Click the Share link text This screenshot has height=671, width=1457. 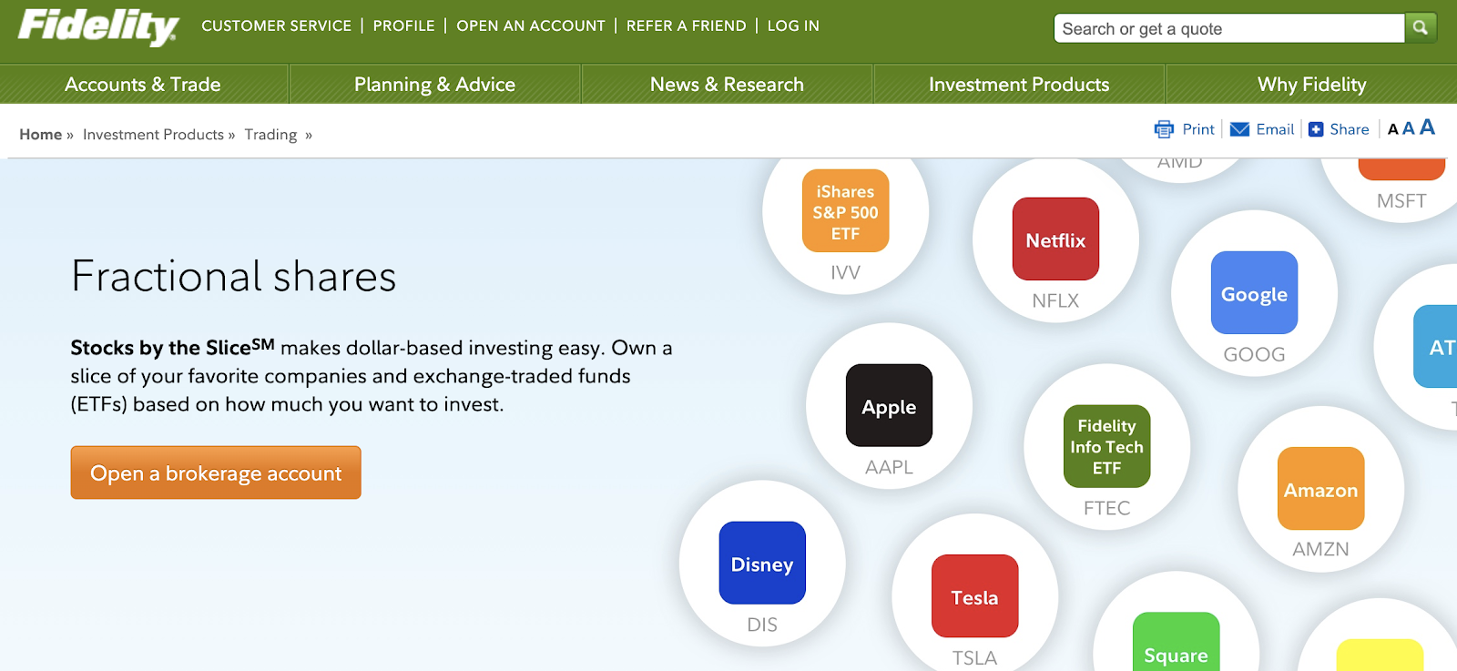1350,129
